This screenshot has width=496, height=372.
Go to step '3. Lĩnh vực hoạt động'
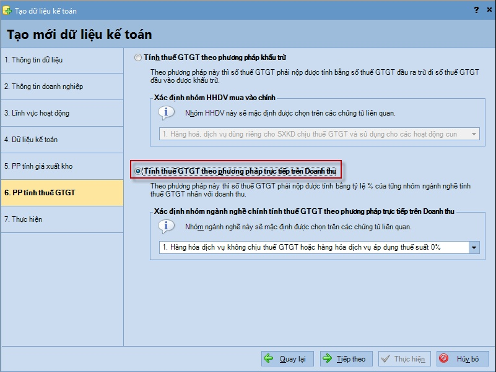[x=63, y=113]
